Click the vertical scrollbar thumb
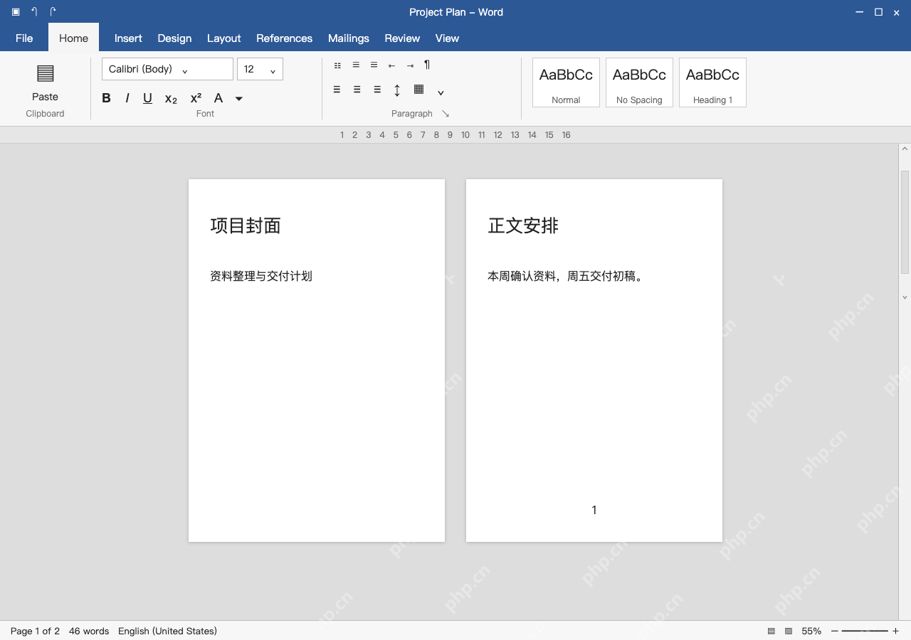The width and height of the screenshot is (911, 640). pyautogui.click(x=905, y=222)
